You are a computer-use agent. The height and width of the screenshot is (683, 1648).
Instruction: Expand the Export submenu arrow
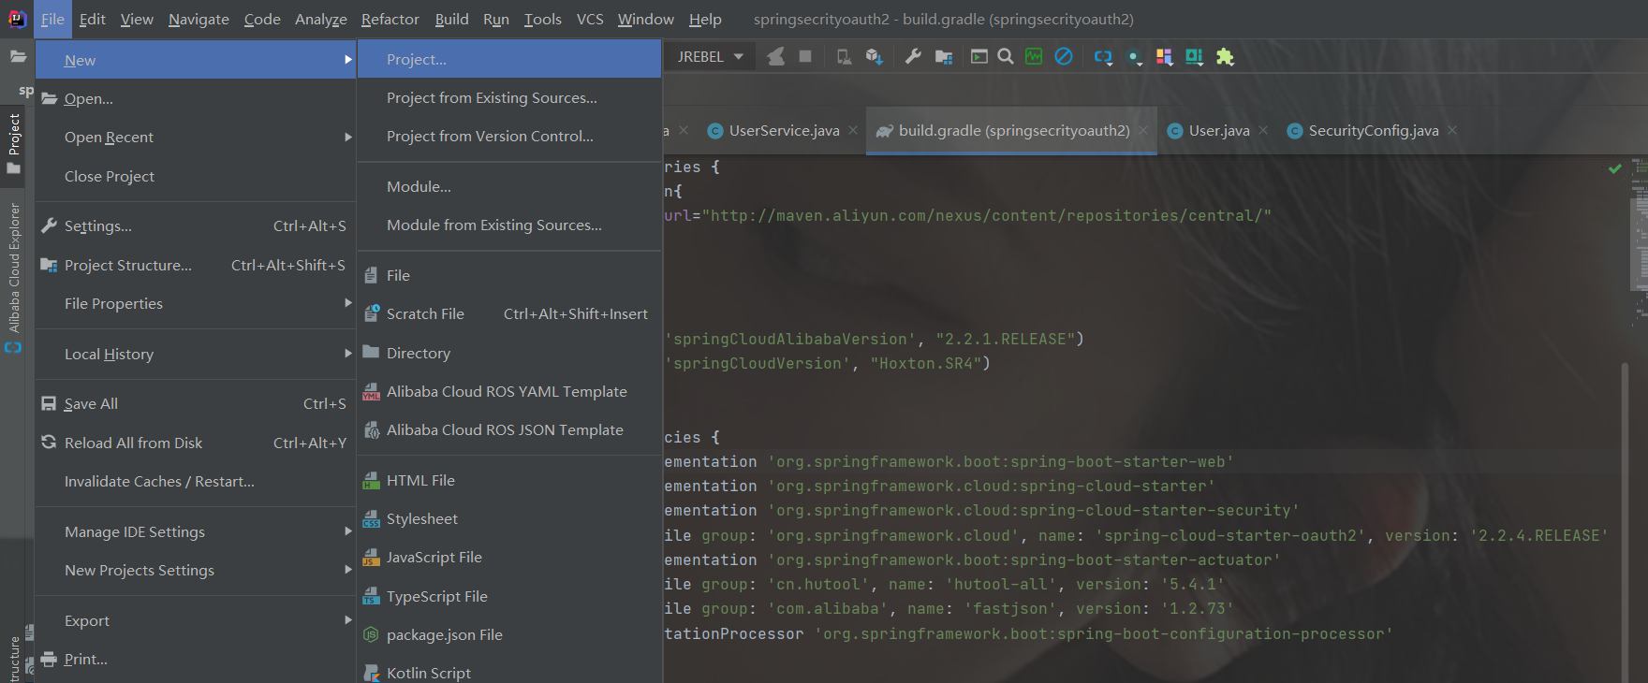(348, 620)
